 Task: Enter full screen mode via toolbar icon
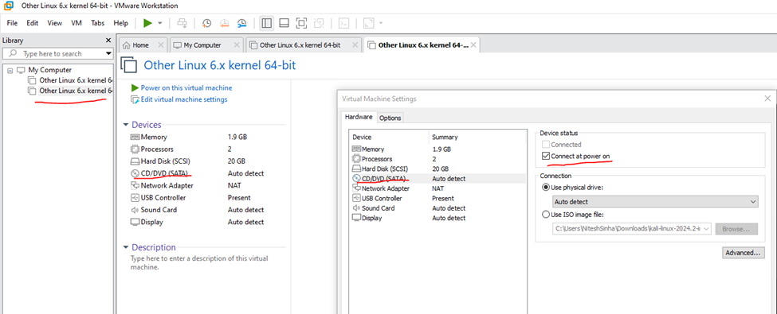pyautogui.click(x=301, y=23)
